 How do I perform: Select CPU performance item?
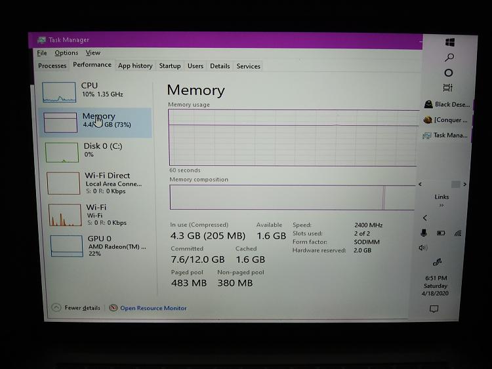pyautogui.click(x=94, y=92)
